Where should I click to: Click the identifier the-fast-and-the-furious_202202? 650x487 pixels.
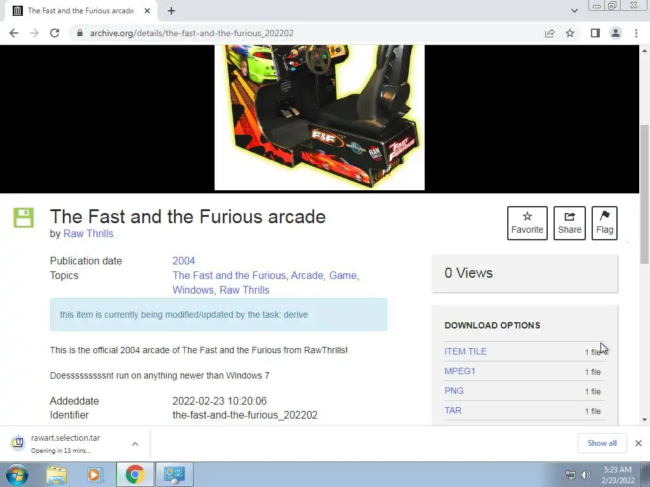point(245,415)
